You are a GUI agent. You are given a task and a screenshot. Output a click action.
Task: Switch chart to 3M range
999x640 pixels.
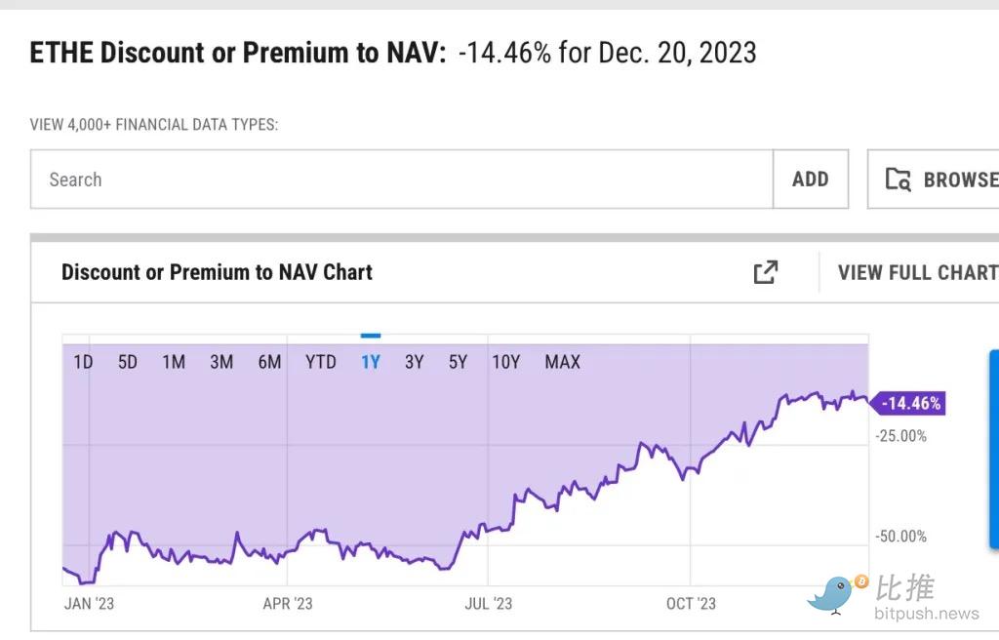[x=221, y=362]
